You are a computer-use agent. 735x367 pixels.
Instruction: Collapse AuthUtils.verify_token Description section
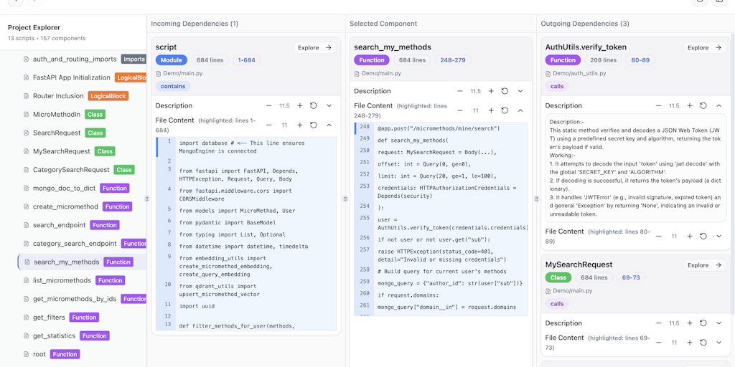(x=718, y=105)
